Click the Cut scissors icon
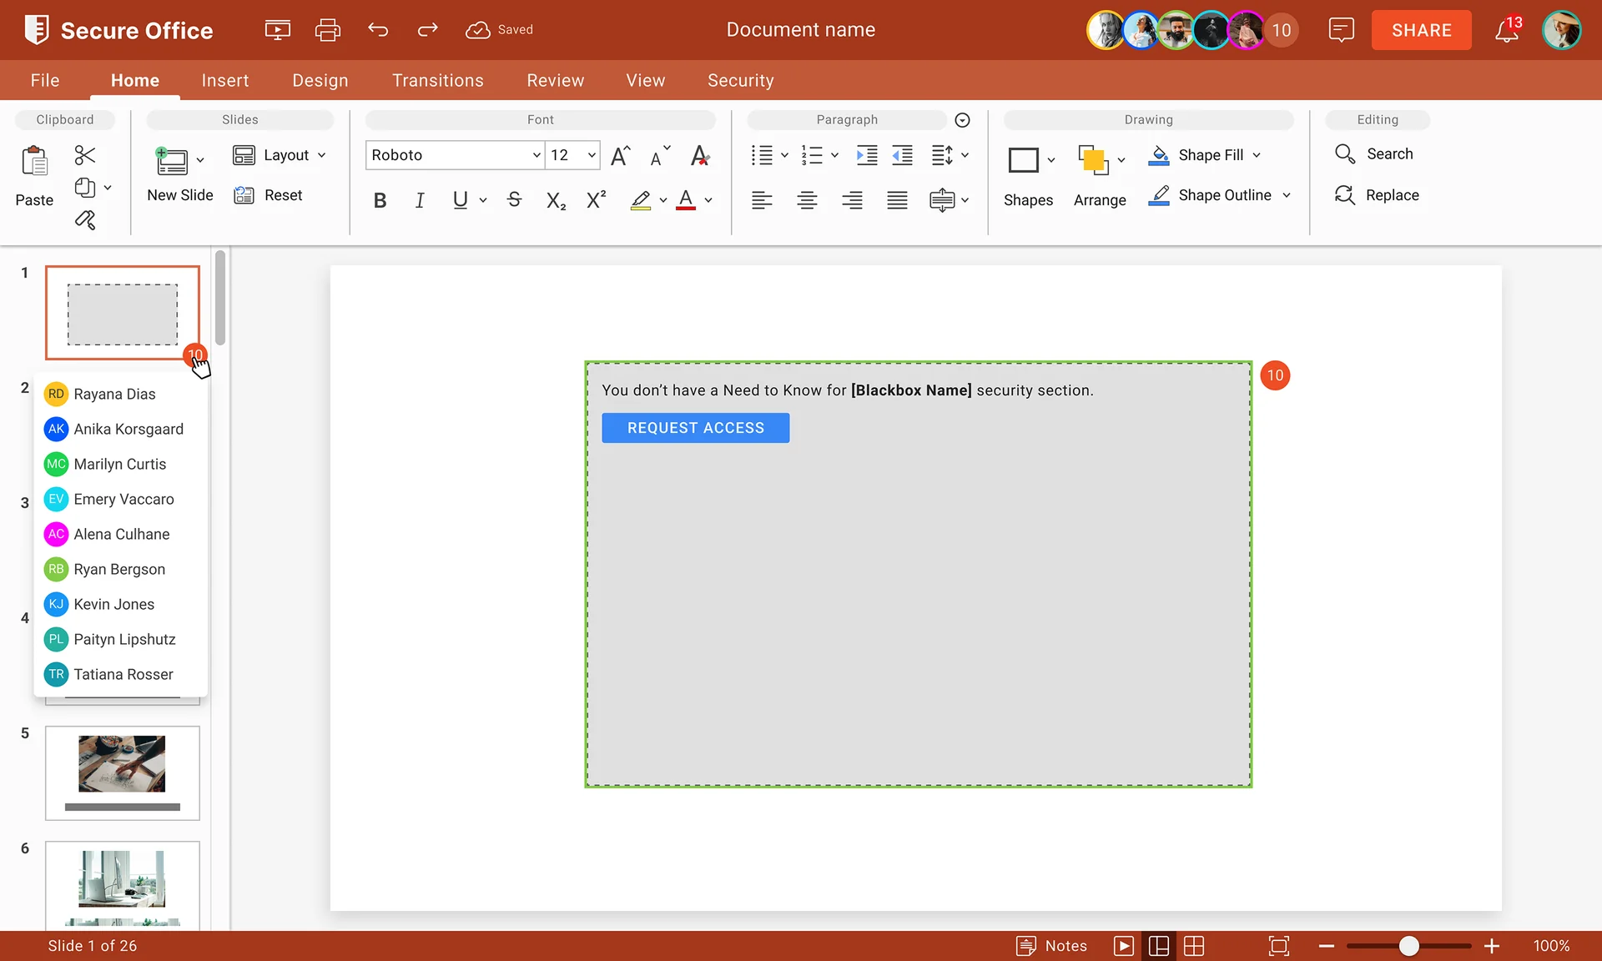The image size is (1602, 961). coord(85,155)
